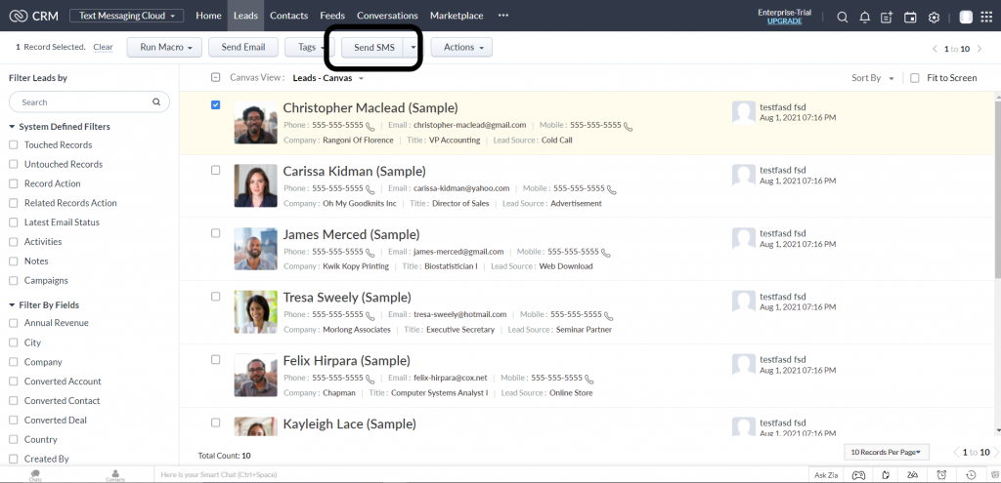
Task: Open the calendar icon in header
Action: [x=910, y=18]
